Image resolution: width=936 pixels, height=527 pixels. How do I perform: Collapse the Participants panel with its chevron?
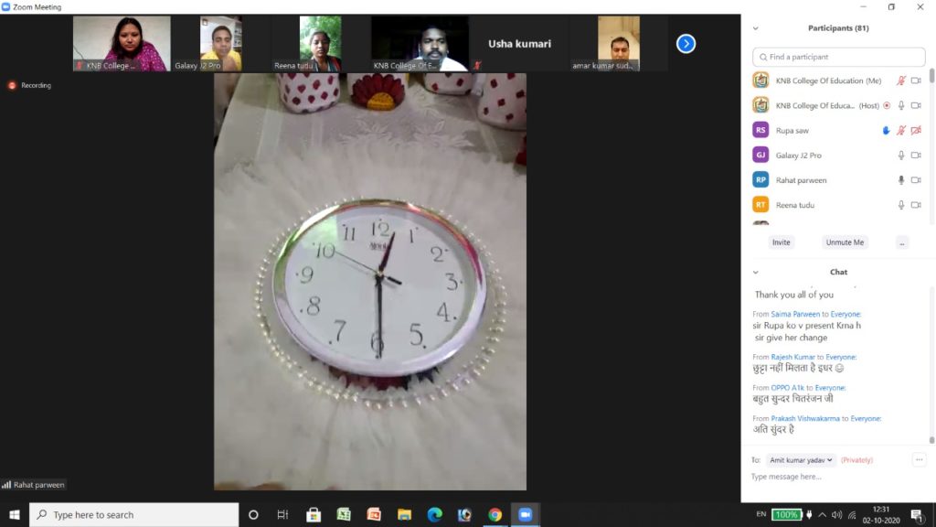(x=756, y=28)
